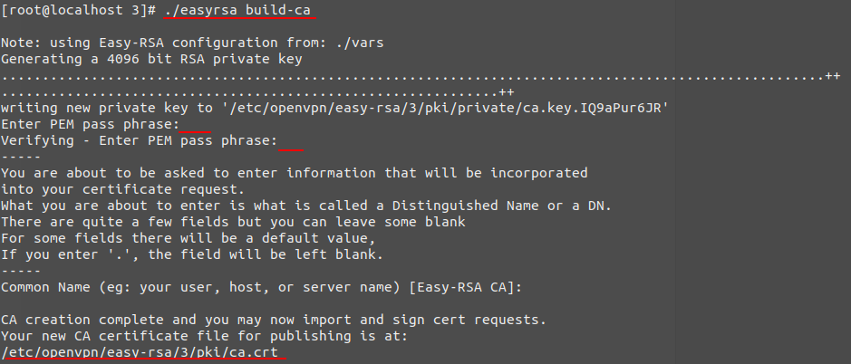The image size is (851, 364).
Task: Click the 'For some fields there will be' line
Action: [x=189, y=238]
